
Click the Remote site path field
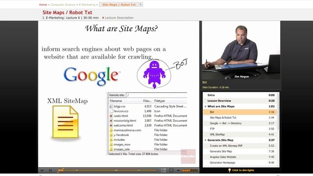click(x=156, y=95)
